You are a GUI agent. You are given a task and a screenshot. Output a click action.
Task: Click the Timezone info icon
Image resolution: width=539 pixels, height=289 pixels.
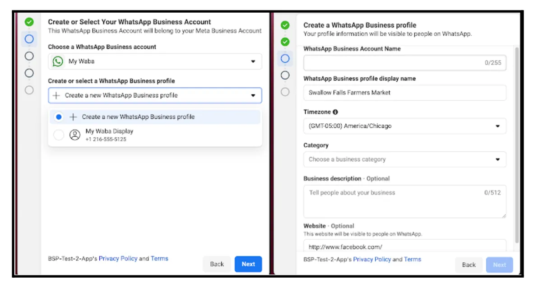(x=335, y=112)
